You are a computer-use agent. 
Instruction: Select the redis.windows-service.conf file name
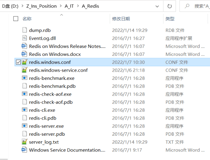coord(58,70)
